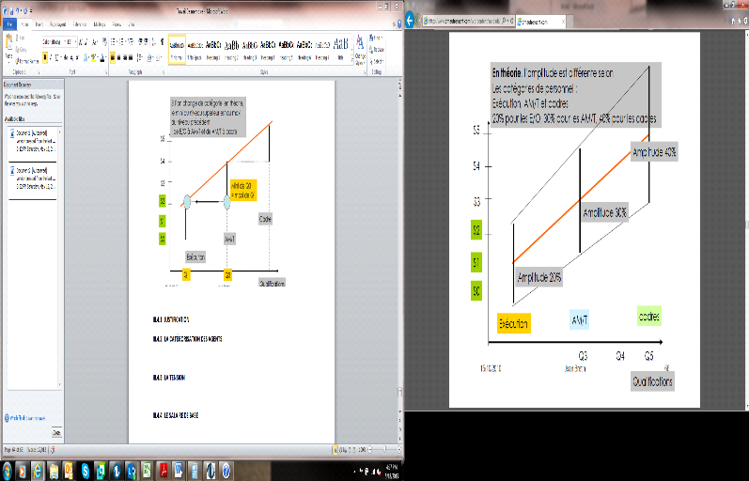Apply the Heading 1 style
Image resolution: width=749 pixels, height=481 pixels.
pyautogui.click(x=213, y=49)
